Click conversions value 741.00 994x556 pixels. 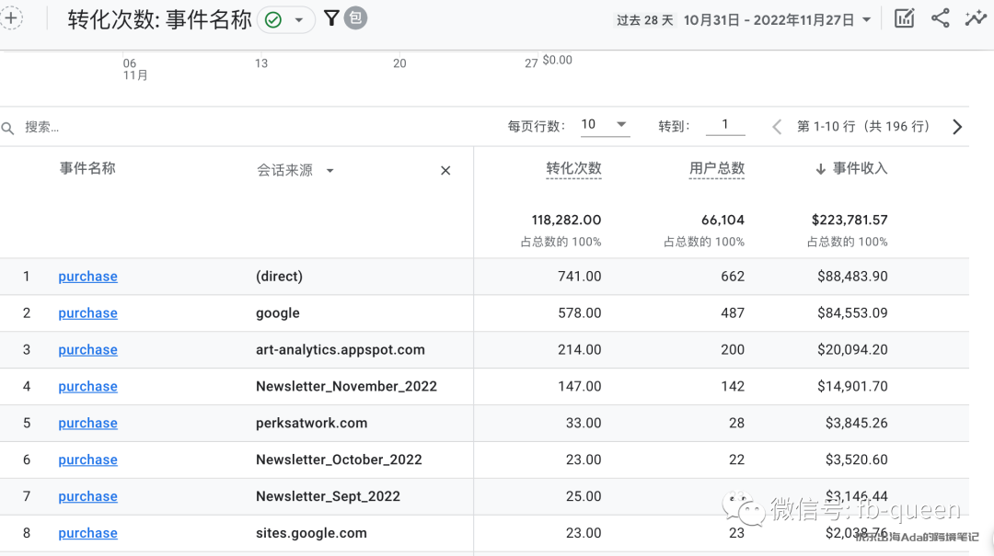pyautogui.click(x=580, y=277)
